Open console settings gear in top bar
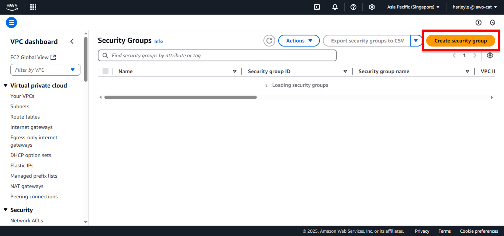The height and width of the screenshot is (236, 504). coord(372,7)
